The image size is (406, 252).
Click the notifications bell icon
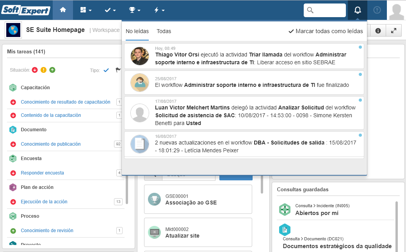(358, 10)
